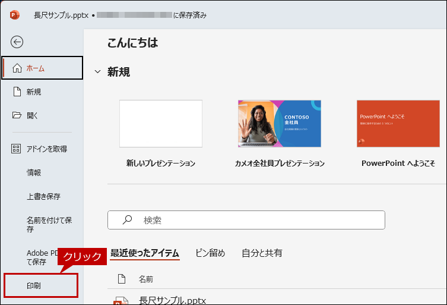The width and height of the screenshot is (447, 305).
Task: Click the Get Add-ins (アドインを取得) grid icon
Action: tap(17, 149)
